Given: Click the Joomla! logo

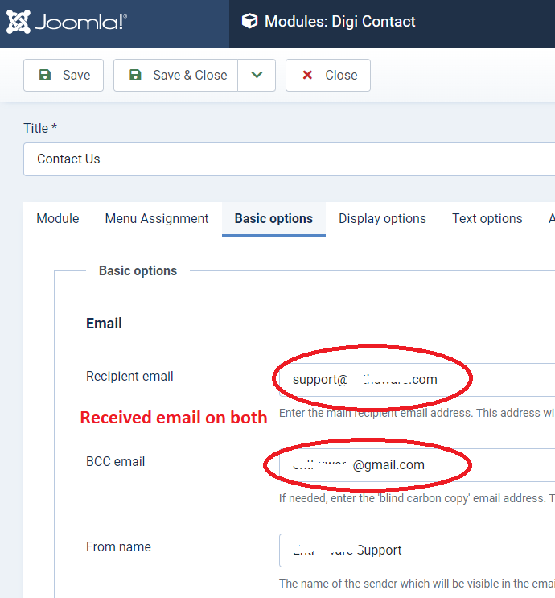Looking at the screenshot, I should coord(67,22).
